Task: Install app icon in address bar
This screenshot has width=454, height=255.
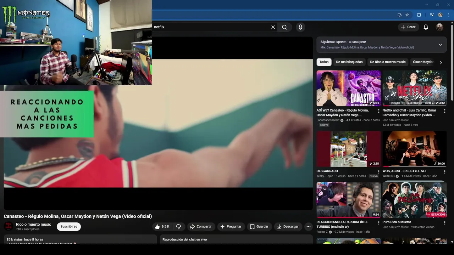Action: tap(400, 15)
